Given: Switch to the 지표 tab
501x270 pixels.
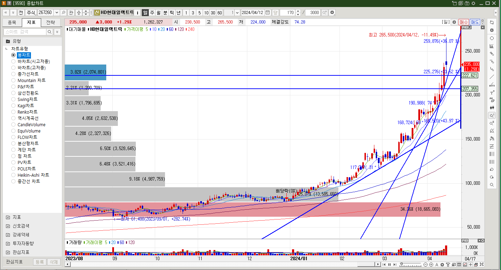Looking at the screenshot, I should click(x=31, y=22).
